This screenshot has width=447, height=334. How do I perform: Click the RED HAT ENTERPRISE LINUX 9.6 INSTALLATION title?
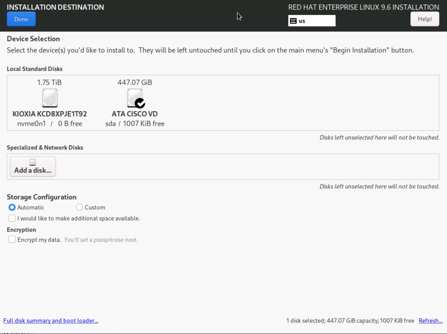[x=364, y=7]
